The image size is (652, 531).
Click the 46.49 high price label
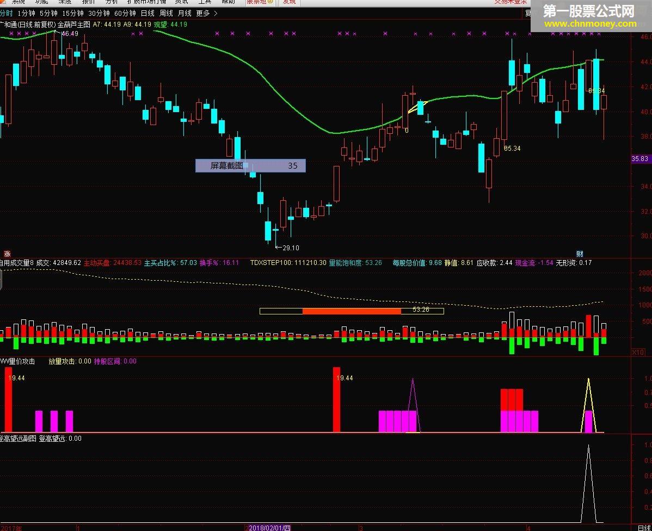click(70, 34)
